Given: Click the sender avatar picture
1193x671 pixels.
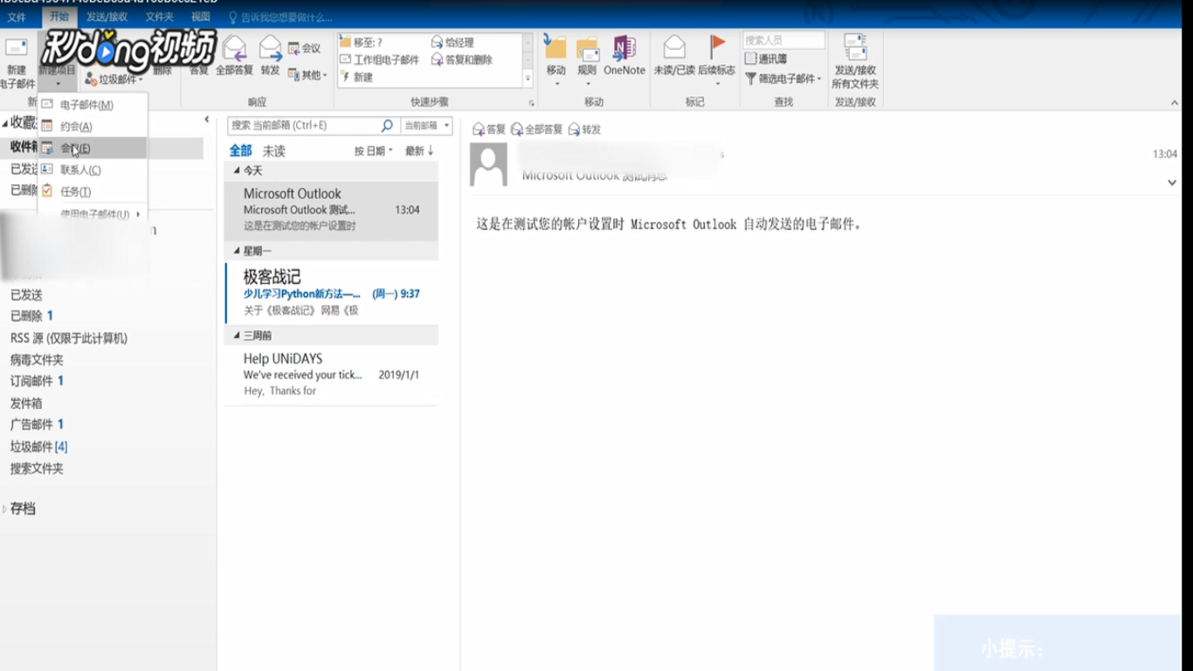Looking at the screenshot, I should pyautogui.click(x=488, y=164).
